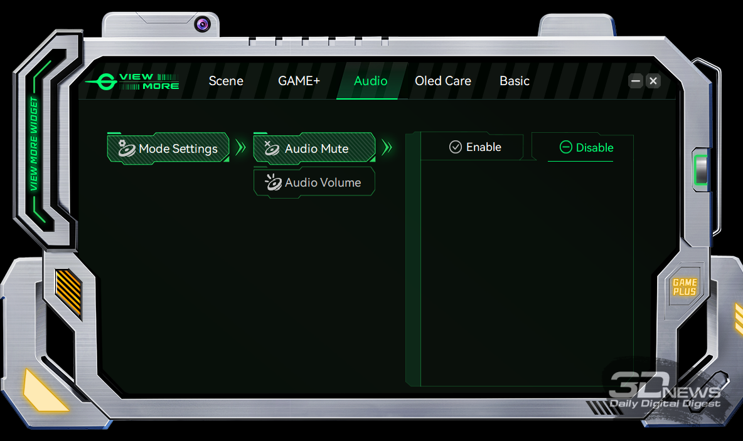Go to the Oled Care tab
The image size is (743, 441).
[442, 81]
